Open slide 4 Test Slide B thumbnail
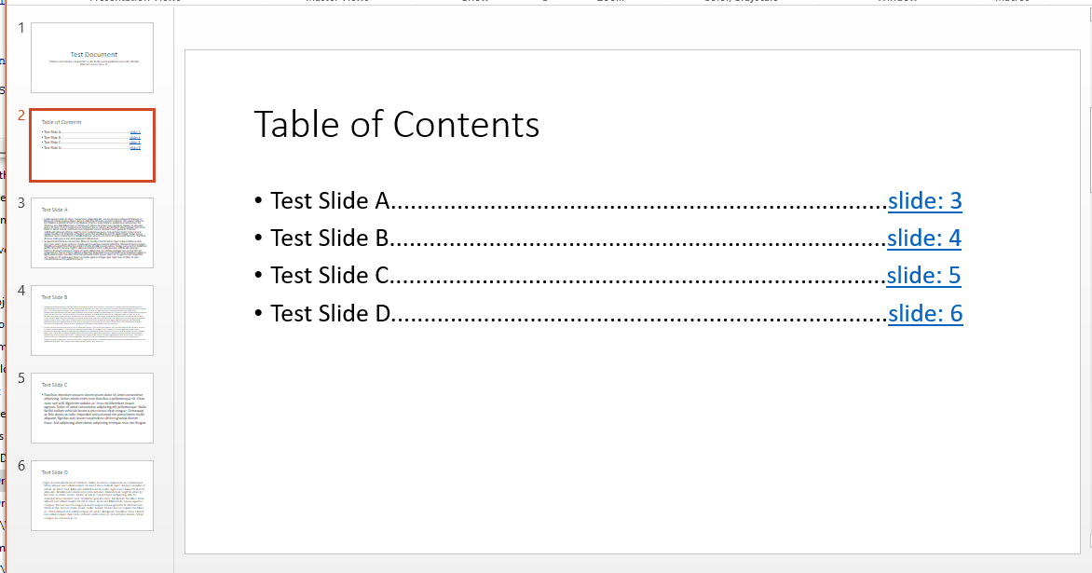Viewport: 1092px width, 573px height. tap(91, 320)
